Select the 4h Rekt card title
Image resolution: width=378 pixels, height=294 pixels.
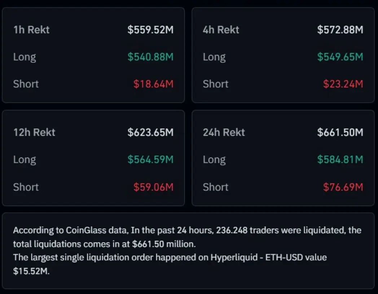coord(221,30)
